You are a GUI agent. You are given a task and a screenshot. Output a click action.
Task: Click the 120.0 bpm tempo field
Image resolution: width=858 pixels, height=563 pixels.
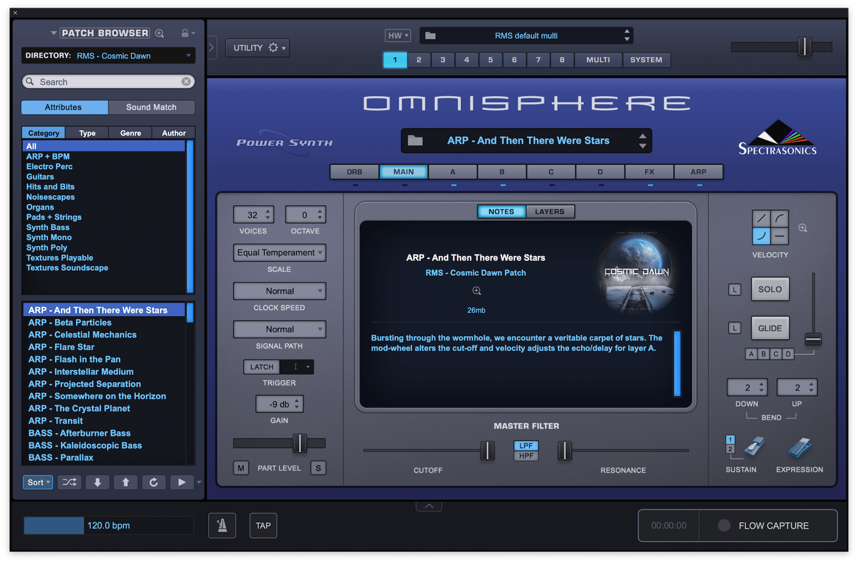(x=109, y=525)
